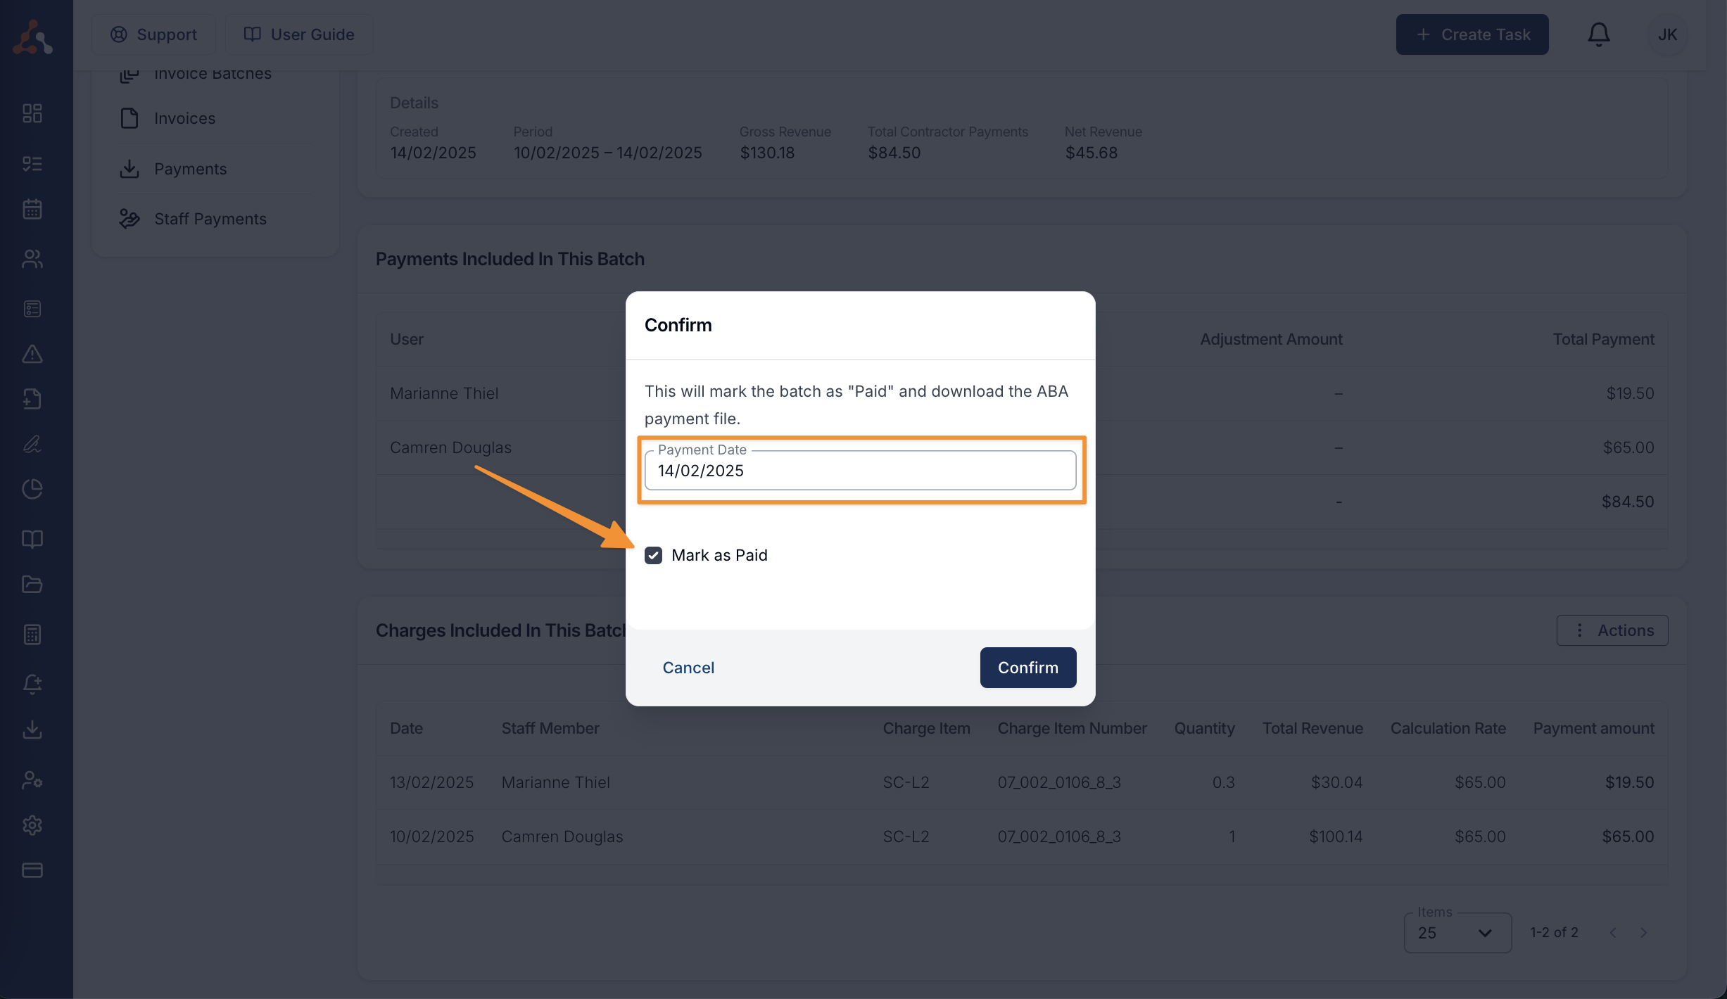
Task: Open the calendar icon in sidebar
Action: point(32,209)
